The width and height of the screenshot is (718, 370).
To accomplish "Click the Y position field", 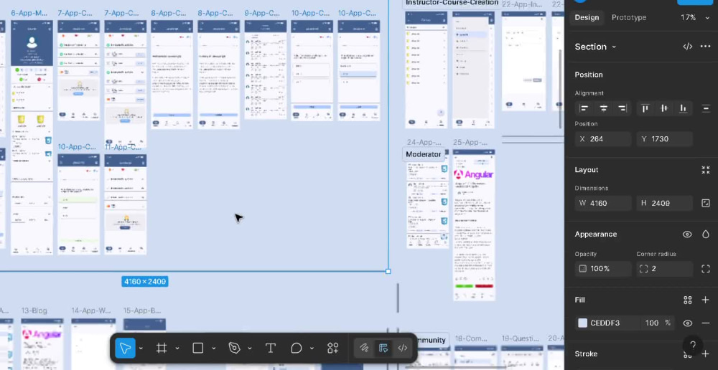I will pyautogui.click(x=664, y=138).
